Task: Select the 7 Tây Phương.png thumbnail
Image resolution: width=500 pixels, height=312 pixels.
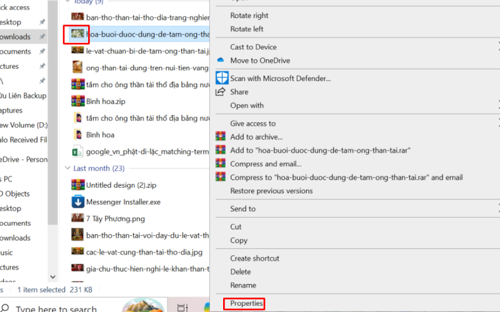Action: click(x=78, y=218)
